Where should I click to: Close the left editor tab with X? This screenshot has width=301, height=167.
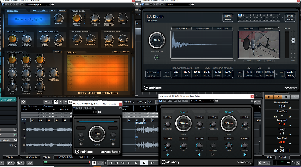coord(21,157)
